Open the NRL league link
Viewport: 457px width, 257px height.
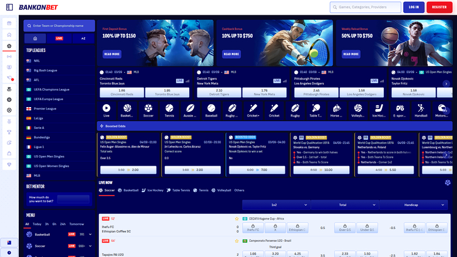tap(37, 61)
